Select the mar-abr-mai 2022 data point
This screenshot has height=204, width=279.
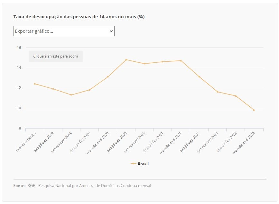254,110
